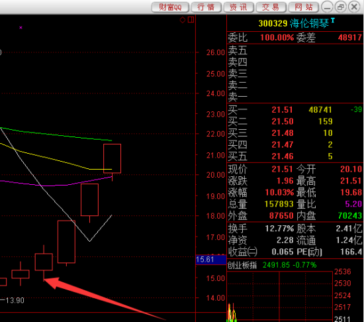Close the trading application window
Screen dimensions: 364x322
(x=354, y=7)
